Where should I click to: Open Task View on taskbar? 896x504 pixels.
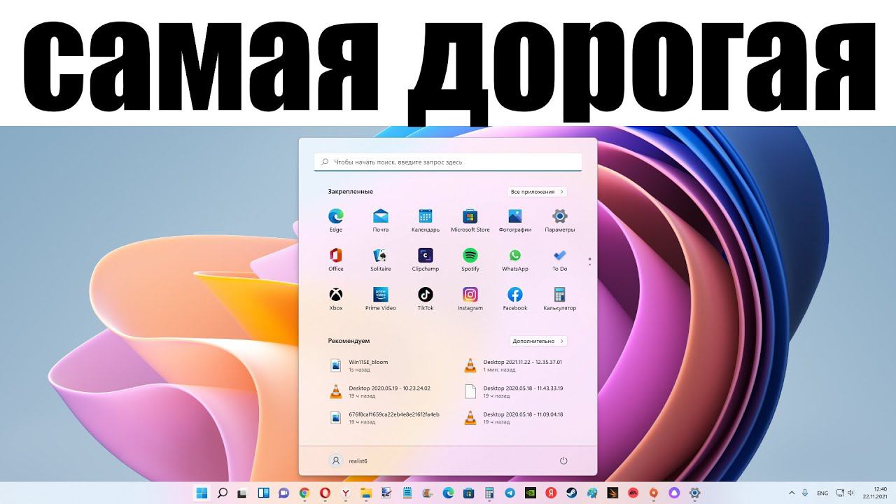coord(243,493)
